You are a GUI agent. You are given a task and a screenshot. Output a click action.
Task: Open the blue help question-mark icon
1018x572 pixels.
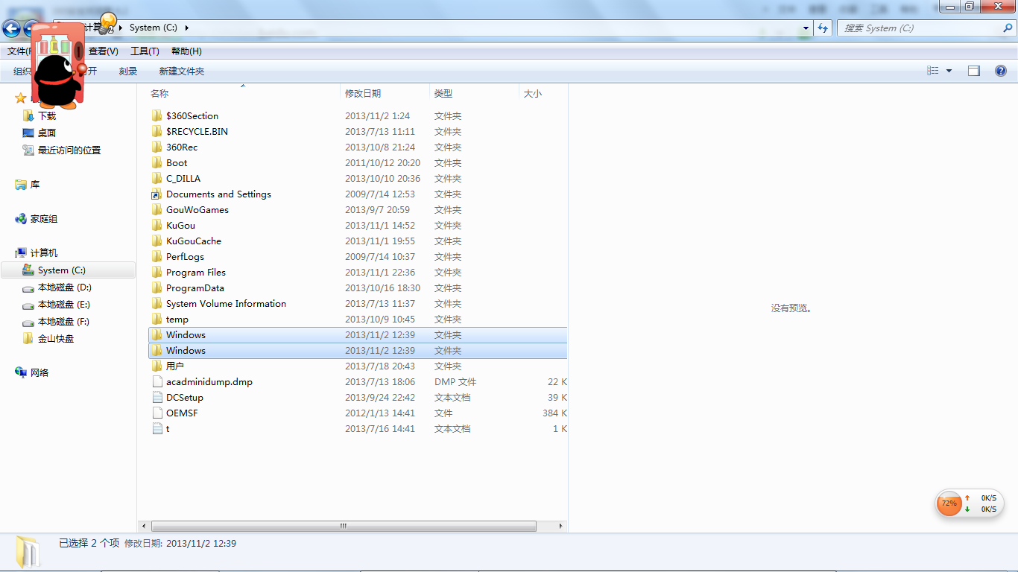click(x=1001, y=71)
